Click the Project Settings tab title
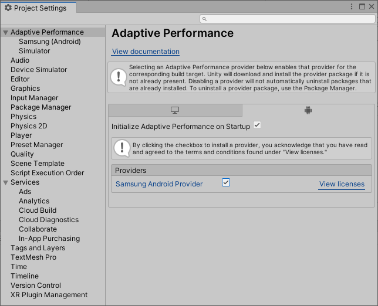Screen dimensions: 378x306 39,8
